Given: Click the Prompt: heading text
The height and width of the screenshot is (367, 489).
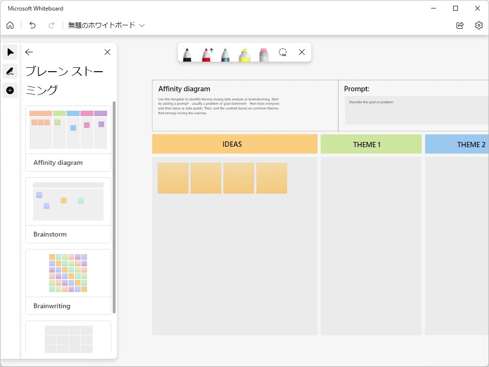Looking at the screenshot, I should (x=356, y=89).
